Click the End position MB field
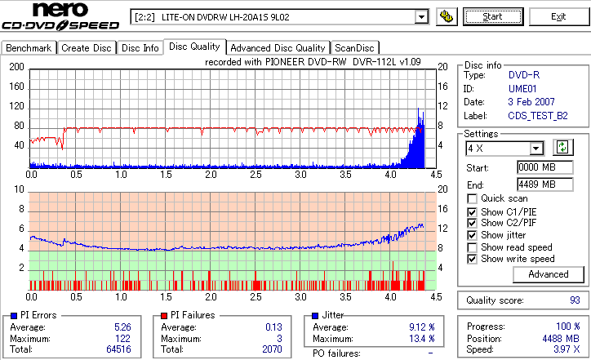The height and width of the screenshot is (360, 591). (545, 184)
